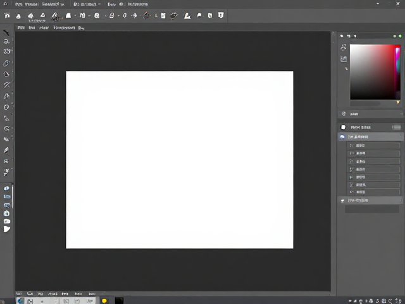The image size is (405, 304).
Task: Click the shield icon row below color picker
Action: pos(370,114)
